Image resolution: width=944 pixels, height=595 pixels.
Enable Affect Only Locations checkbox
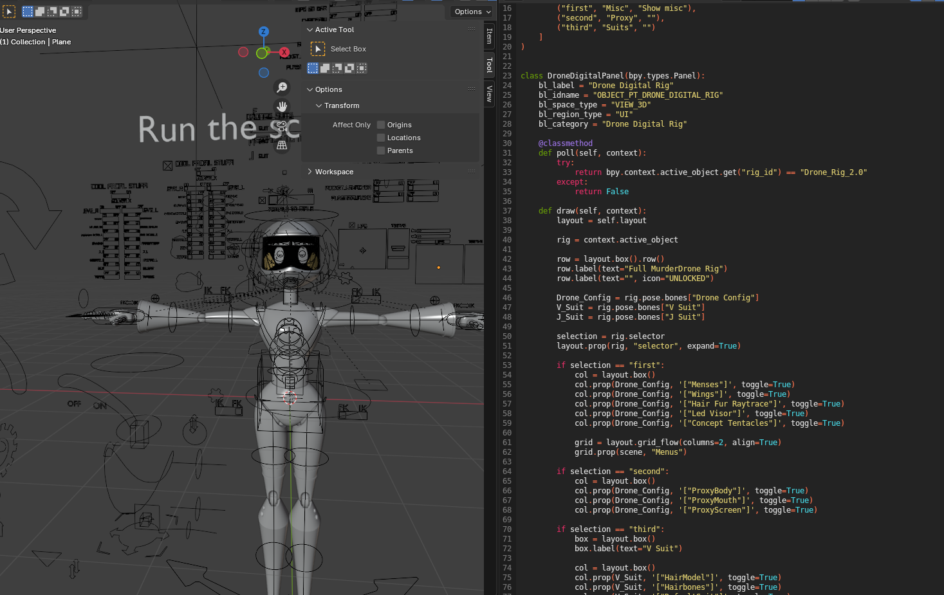(x=381, y=138)
